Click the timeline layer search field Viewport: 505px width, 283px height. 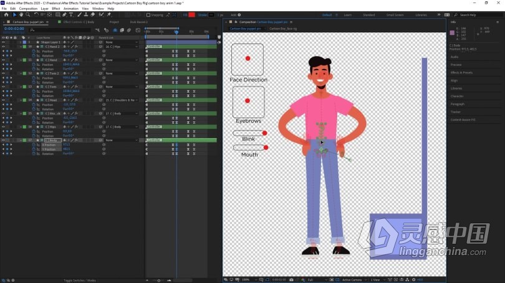tap(60, 30)
